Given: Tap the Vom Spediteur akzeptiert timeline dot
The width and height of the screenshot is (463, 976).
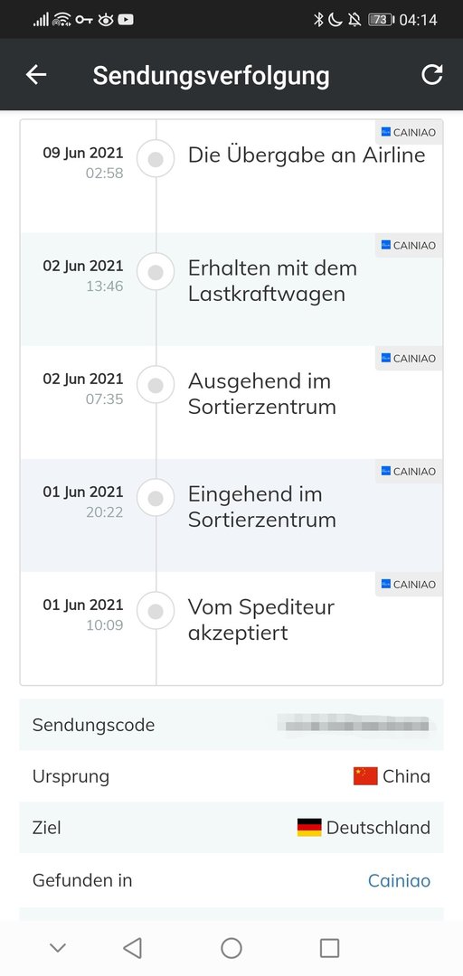Looking at the screenshot, I should [156, 611].
